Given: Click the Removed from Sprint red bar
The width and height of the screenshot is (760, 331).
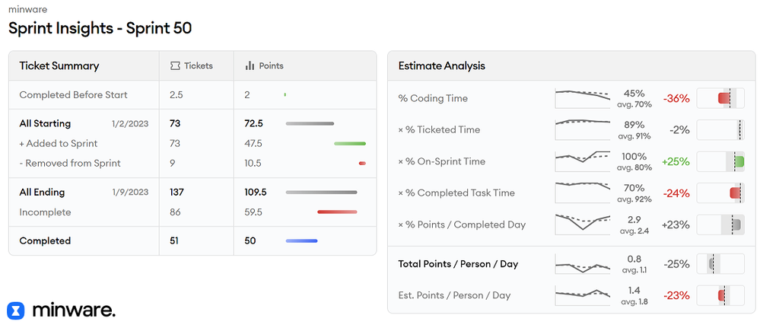Looking at the screenshot, I should [362, 164].
